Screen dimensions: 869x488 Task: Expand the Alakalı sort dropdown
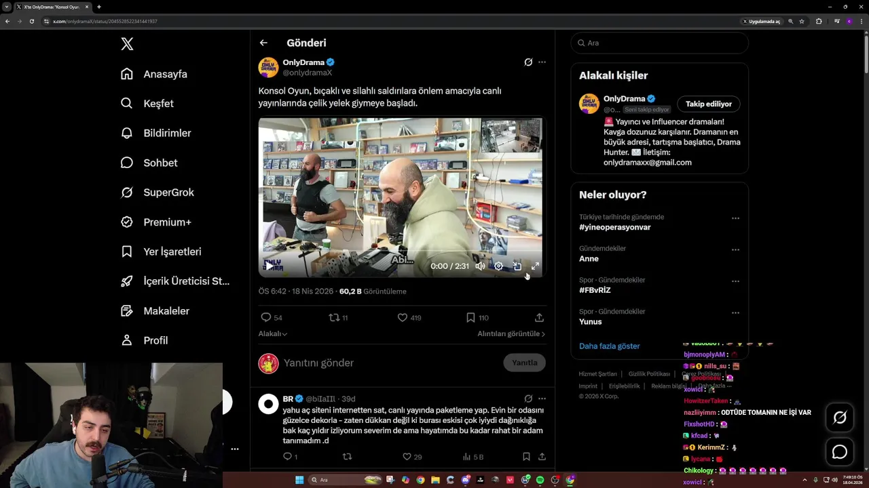[273, 333]
